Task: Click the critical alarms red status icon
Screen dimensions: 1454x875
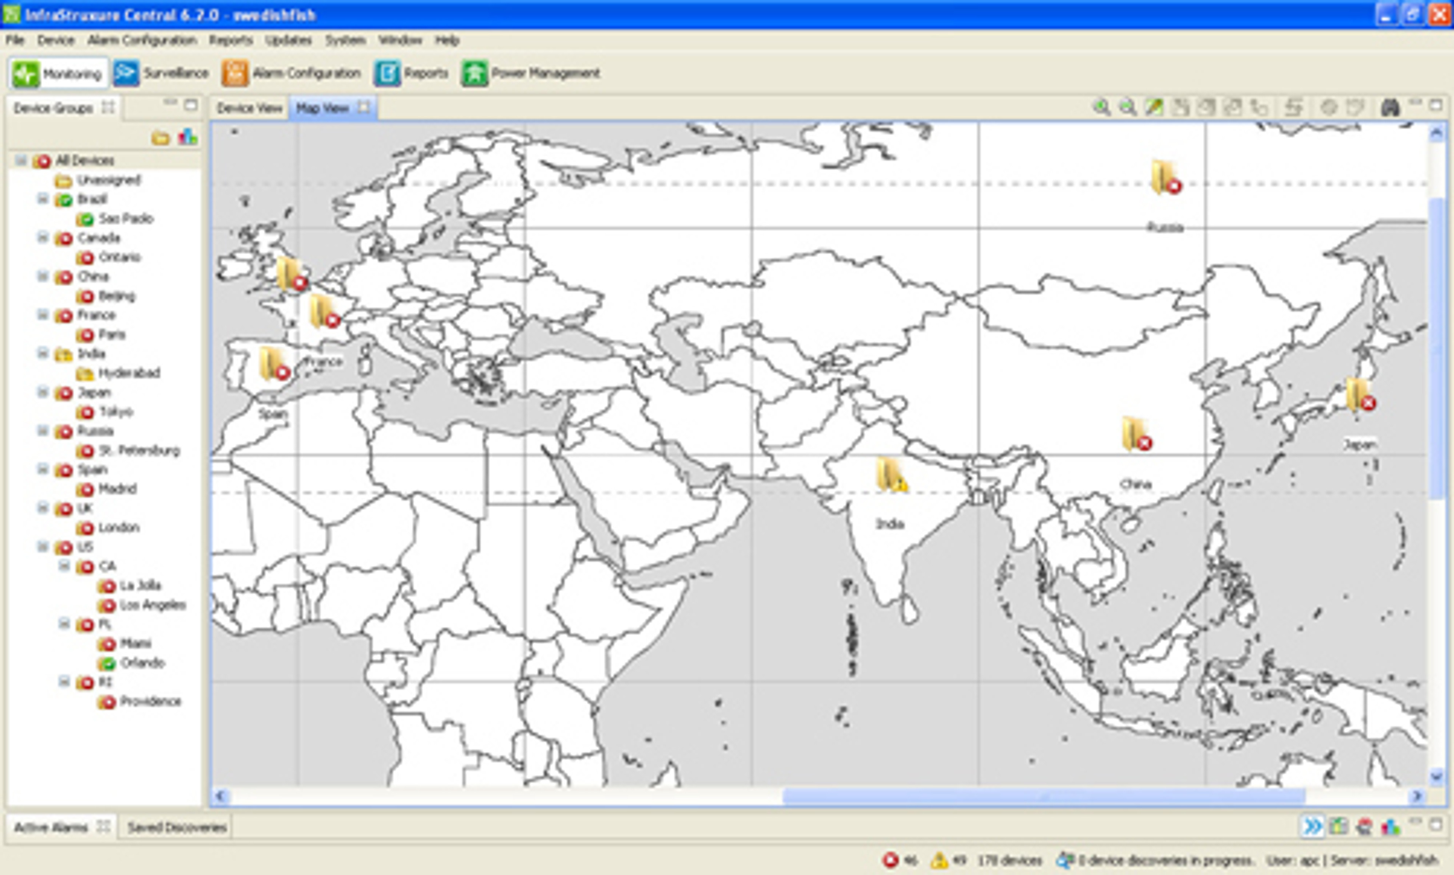Action: (890, 860)
